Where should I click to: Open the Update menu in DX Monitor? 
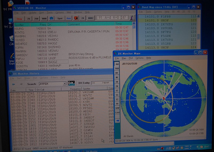coord(32,13)
